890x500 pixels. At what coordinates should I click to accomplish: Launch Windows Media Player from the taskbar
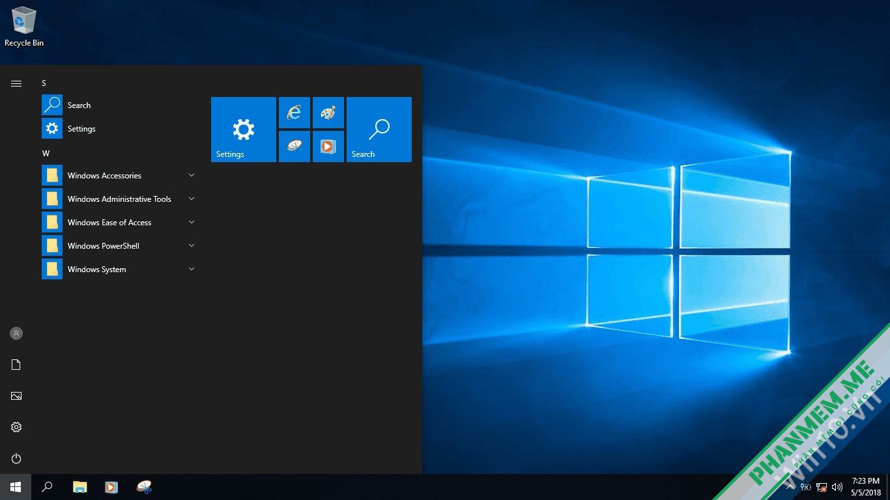point(111,487)
